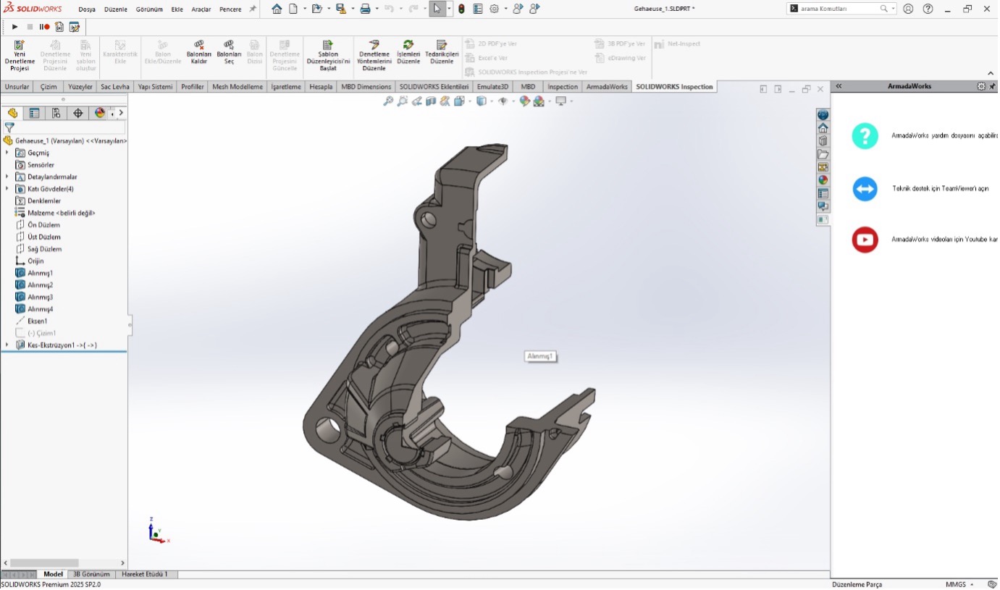This screenshot has height=590, width=1000.
Task: Toggle the ArmadaWorks panel pin icon
Action: click(993, 86)
